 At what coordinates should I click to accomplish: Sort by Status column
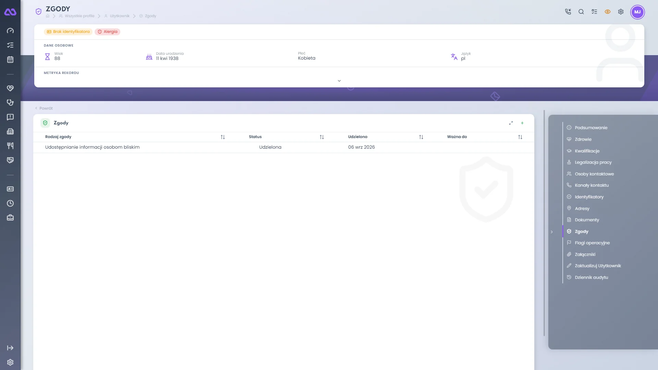[322, 137]
